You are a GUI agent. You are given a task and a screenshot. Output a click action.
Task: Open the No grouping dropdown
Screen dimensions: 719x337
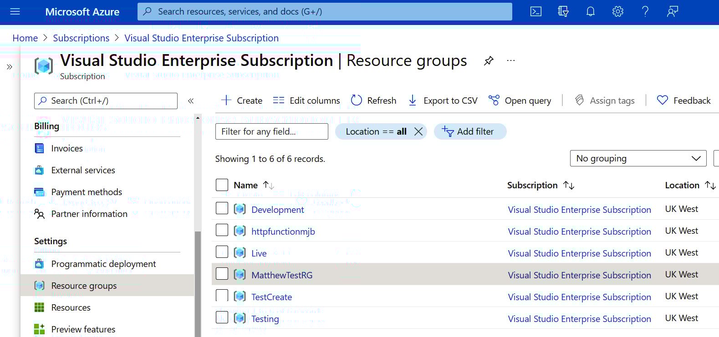coord(638,158)
